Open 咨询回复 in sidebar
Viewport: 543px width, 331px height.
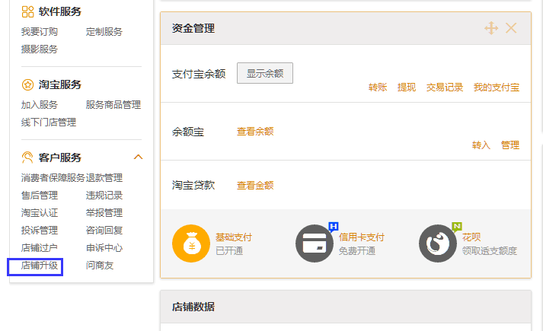tap(104, 231)
